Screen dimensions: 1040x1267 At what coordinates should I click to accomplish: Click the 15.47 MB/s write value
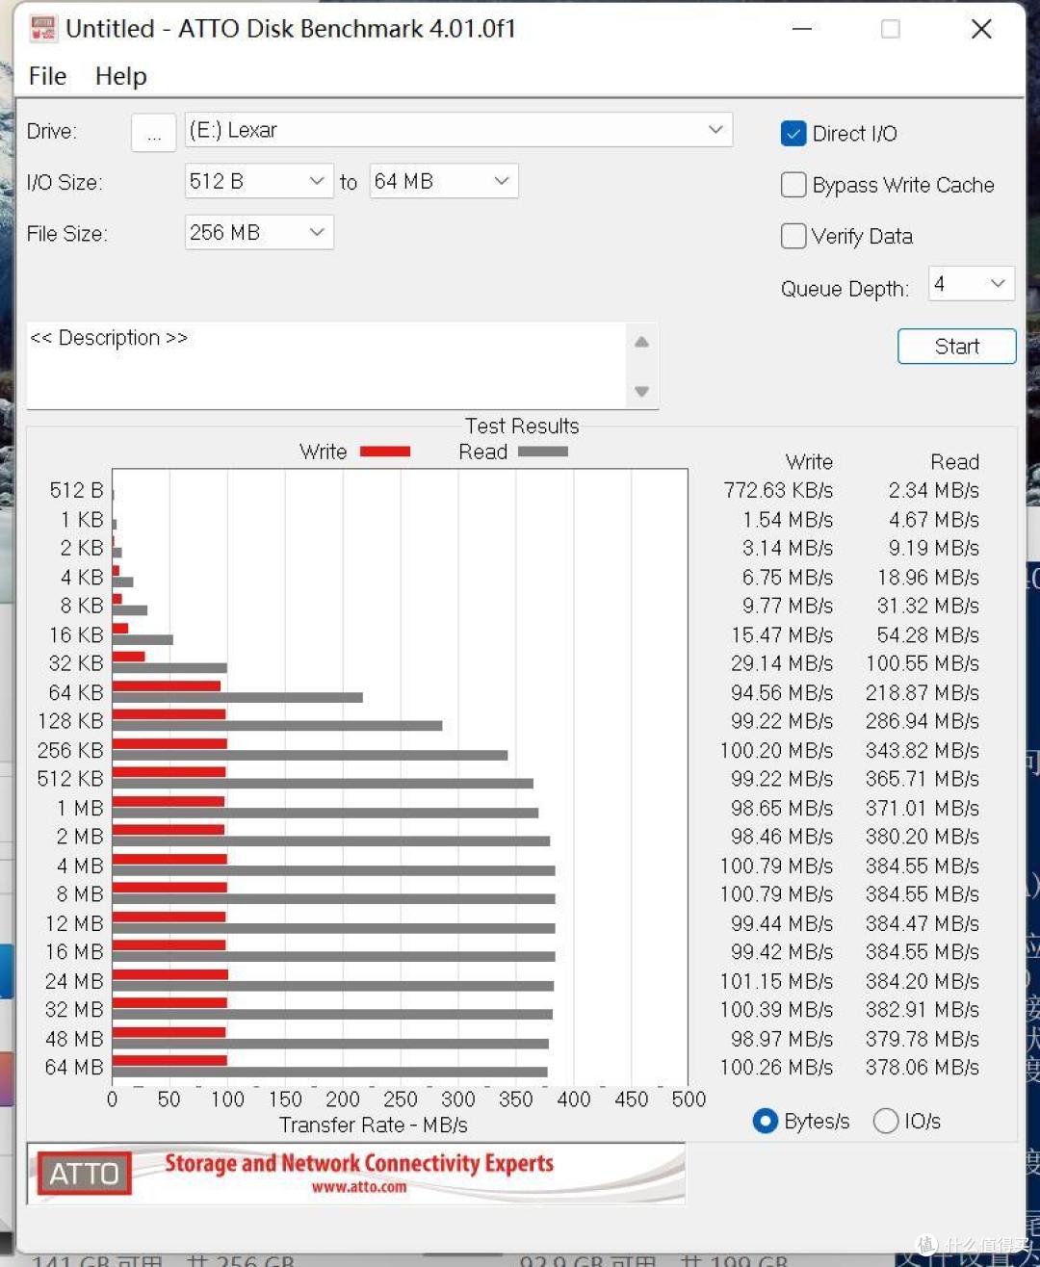781,635
